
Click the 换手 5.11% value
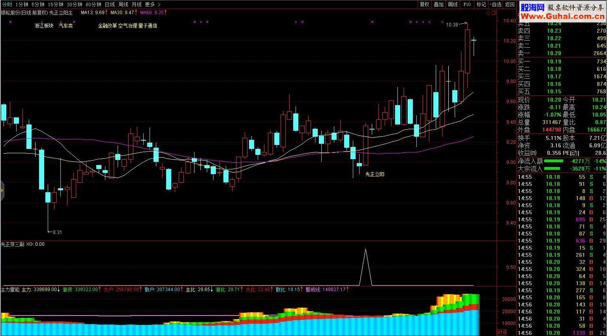553,138
